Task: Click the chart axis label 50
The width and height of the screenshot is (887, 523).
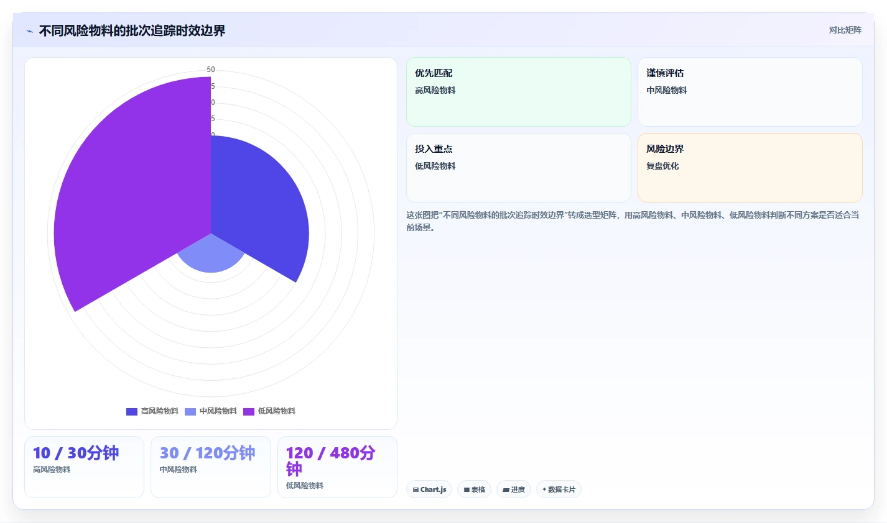Action: 211,70
